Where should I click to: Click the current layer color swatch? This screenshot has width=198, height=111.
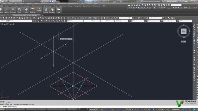(x=8, y=21)
